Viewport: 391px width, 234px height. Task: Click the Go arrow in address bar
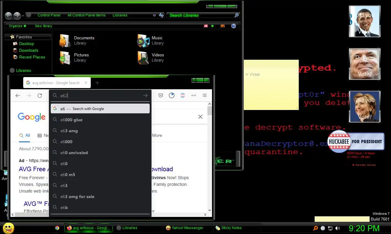pyautogui.click(x=145, y=95)
